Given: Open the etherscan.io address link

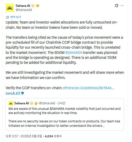Looking at the screenshot, I should coord(88,88).
